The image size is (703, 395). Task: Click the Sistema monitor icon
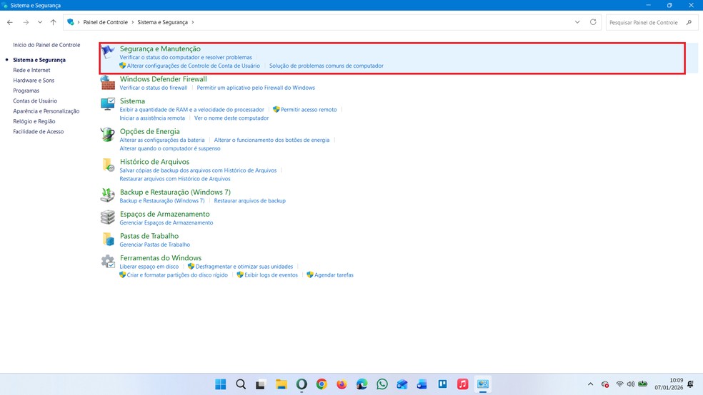coord(108,105)
